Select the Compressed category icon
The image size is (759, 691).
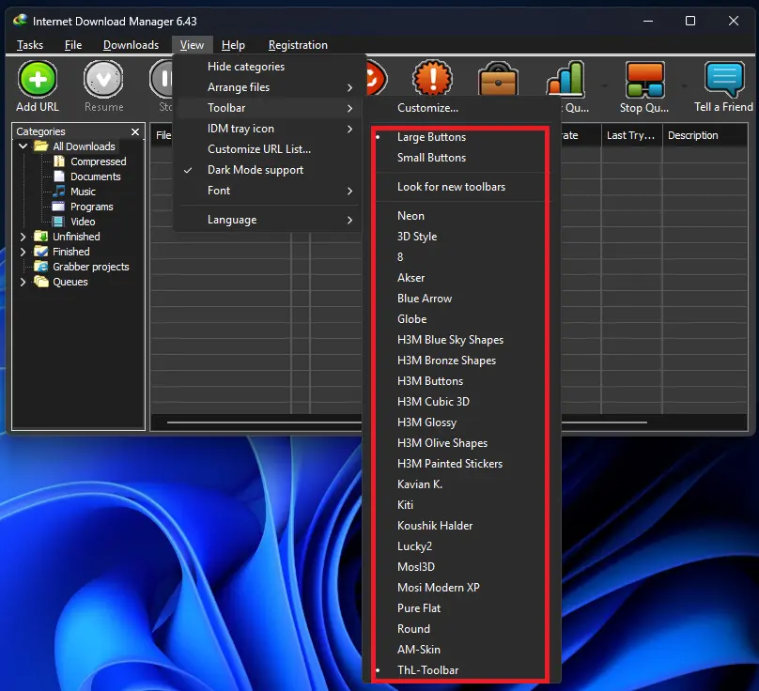pyautogui.click(x=59, y=161)
